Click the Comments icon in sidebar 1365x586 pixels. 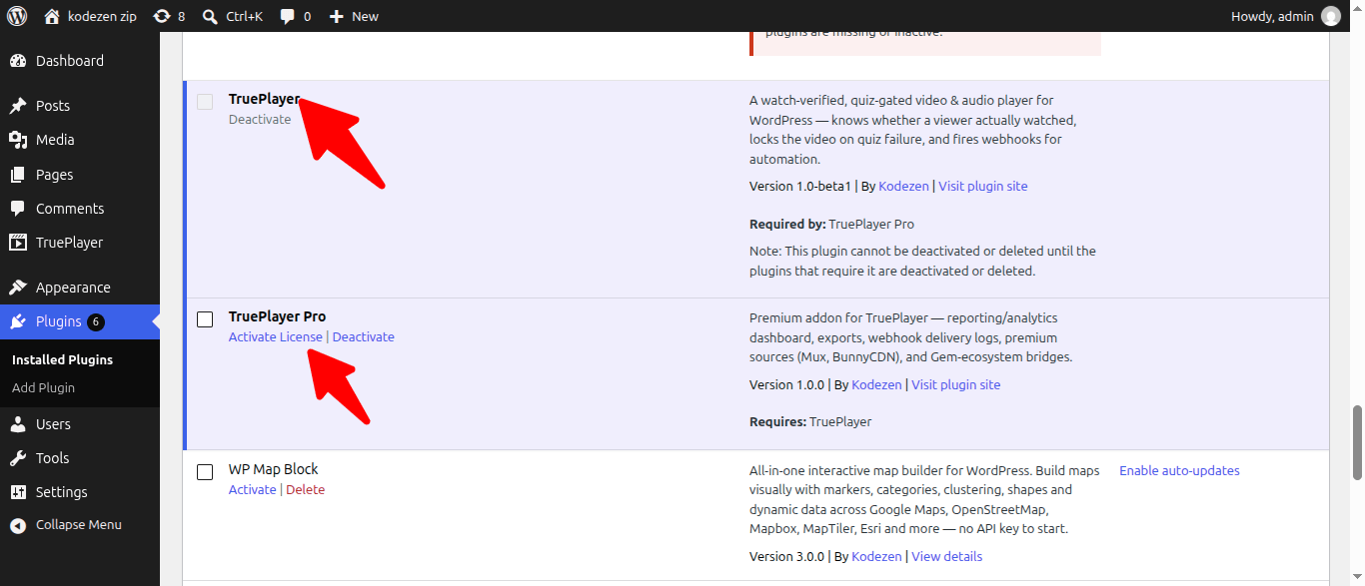coord(18,209)
